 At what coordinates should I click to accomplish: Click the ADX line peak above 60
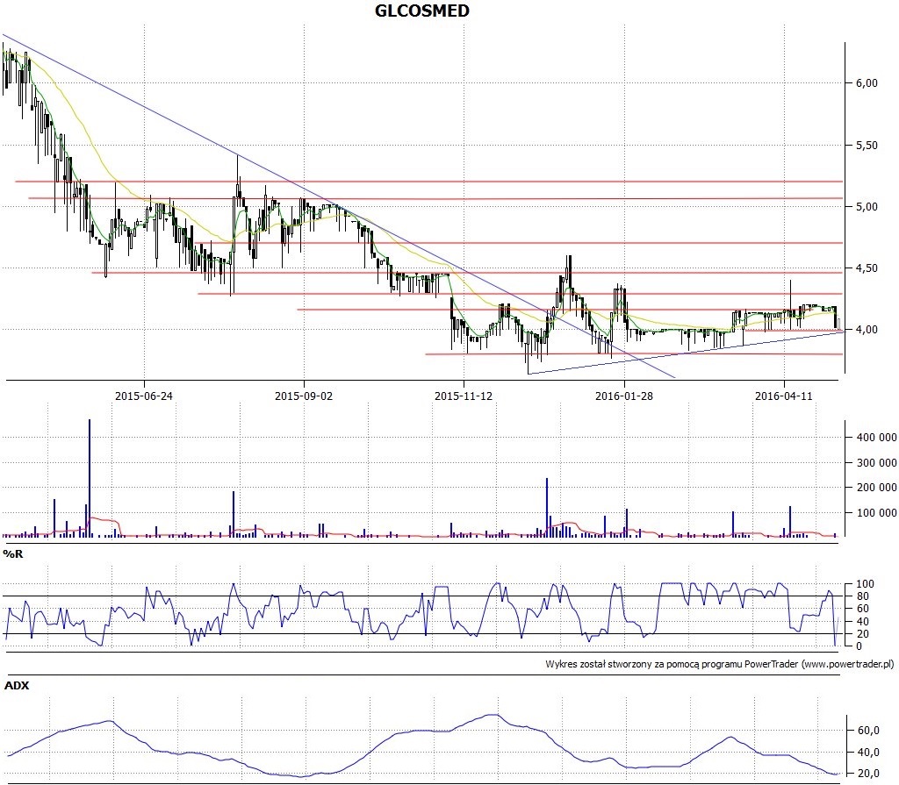point(493,715)
